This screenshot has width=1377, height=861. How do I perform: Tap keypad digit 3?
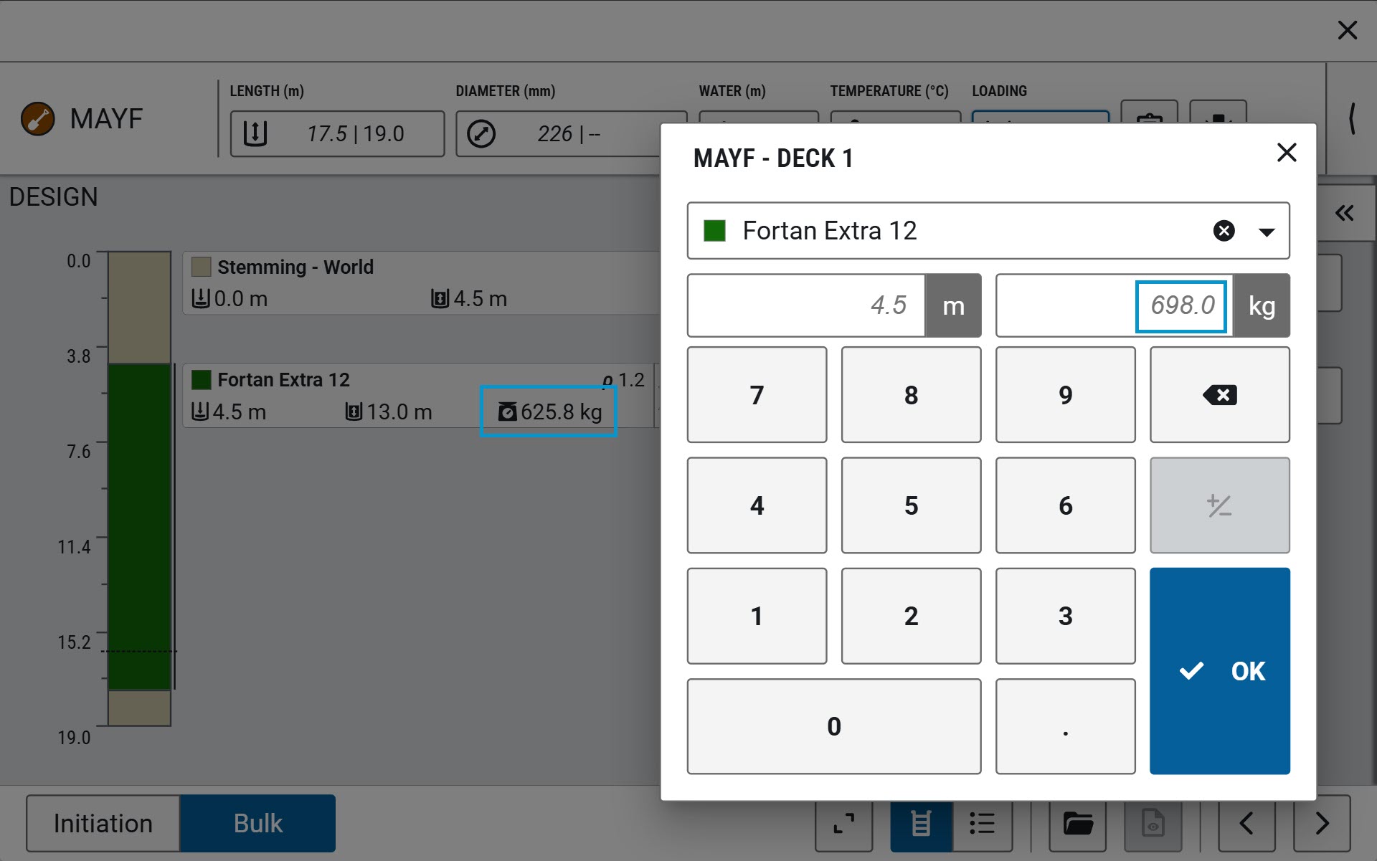coord(1065,616)
